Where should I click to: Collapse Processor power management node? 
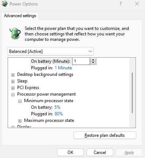coord(13,95)
